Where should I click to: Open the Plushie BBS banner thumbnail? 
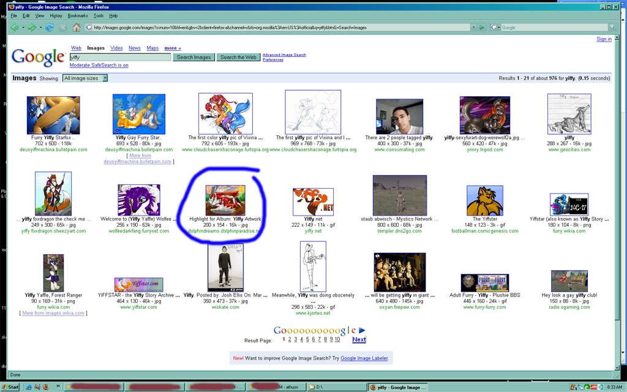(x=485, y=283)
